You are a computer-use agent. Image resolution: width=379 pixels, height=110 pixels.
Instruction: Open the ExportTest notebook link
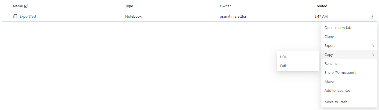[28, 16]
